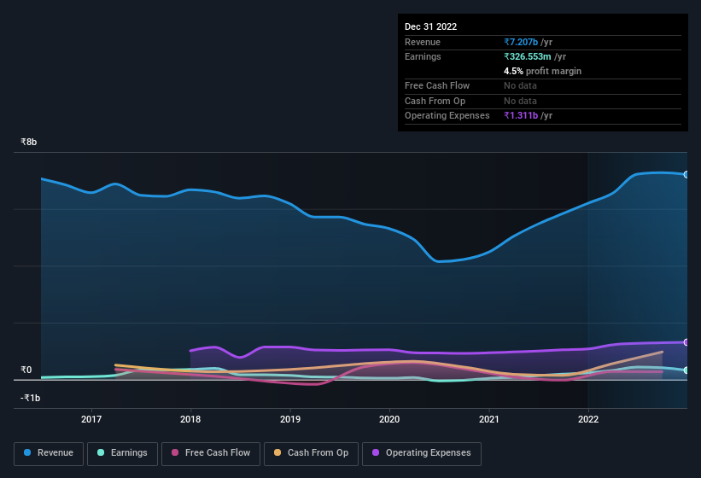Click the ₹8b y-axis label

[x=29, y=142]
